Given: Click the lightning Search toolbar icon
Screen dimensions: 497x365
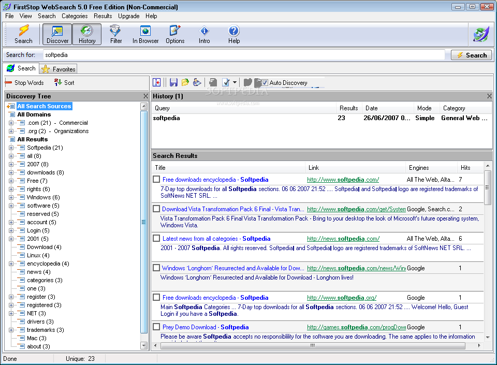Looking at the screenshot, I should (23, 34).
